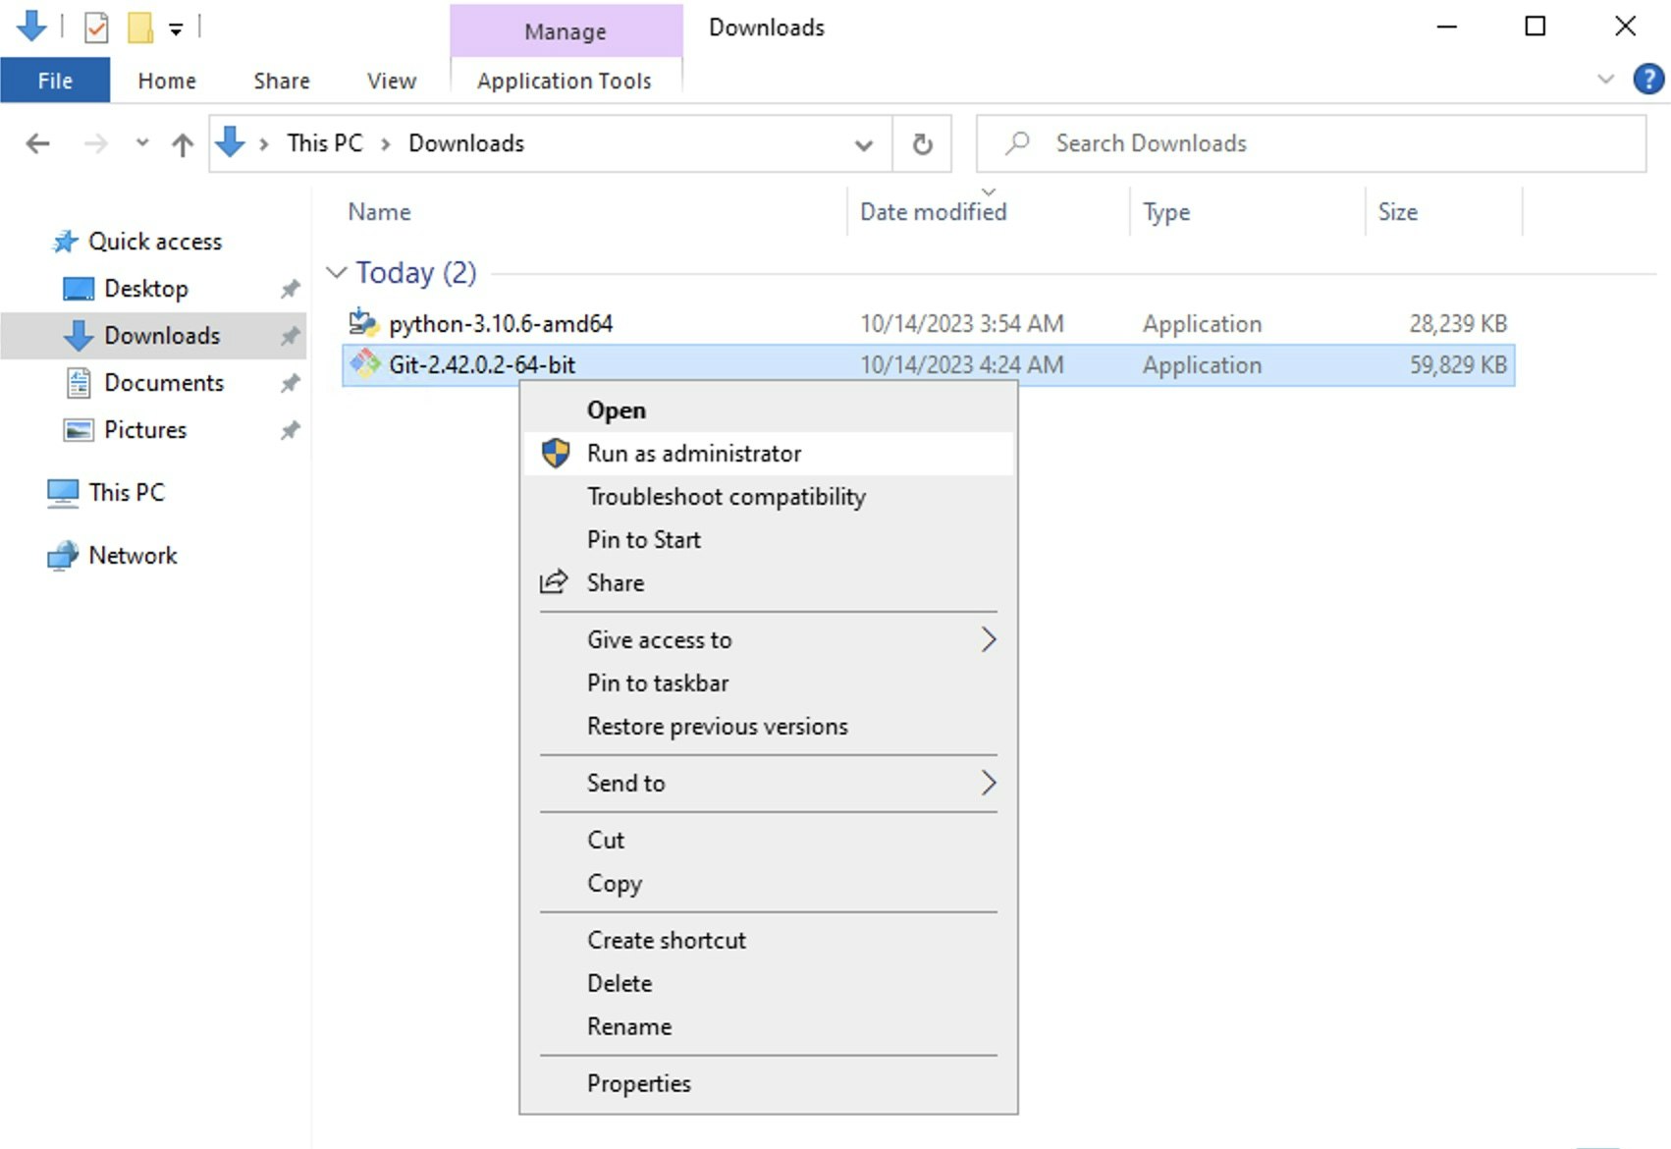The width and height of the screenshot is (1671, 1149).
Task: Click the python file's 28,239 KB size
Action: click(x=1458, y=324)
